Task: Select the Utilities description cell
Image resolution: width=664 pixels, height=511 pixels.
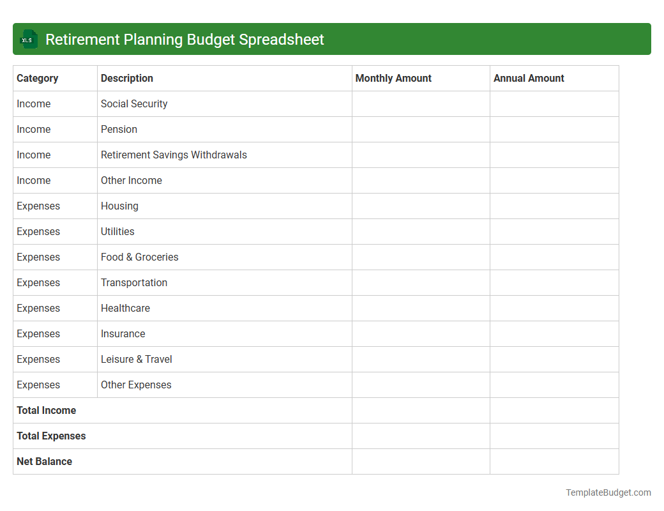Action: coord(117,231)
